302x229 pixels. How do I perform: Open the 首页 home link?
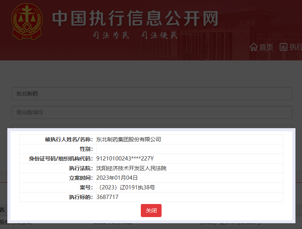tap(266, 47)
